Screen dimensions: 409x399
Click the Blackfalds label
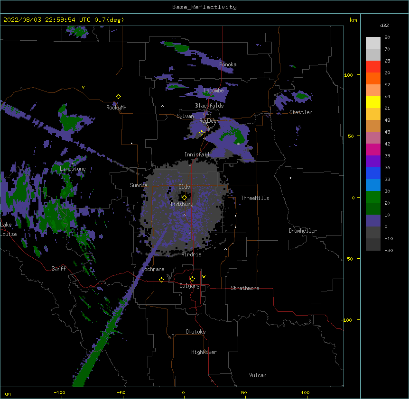(x=209, y=106)
